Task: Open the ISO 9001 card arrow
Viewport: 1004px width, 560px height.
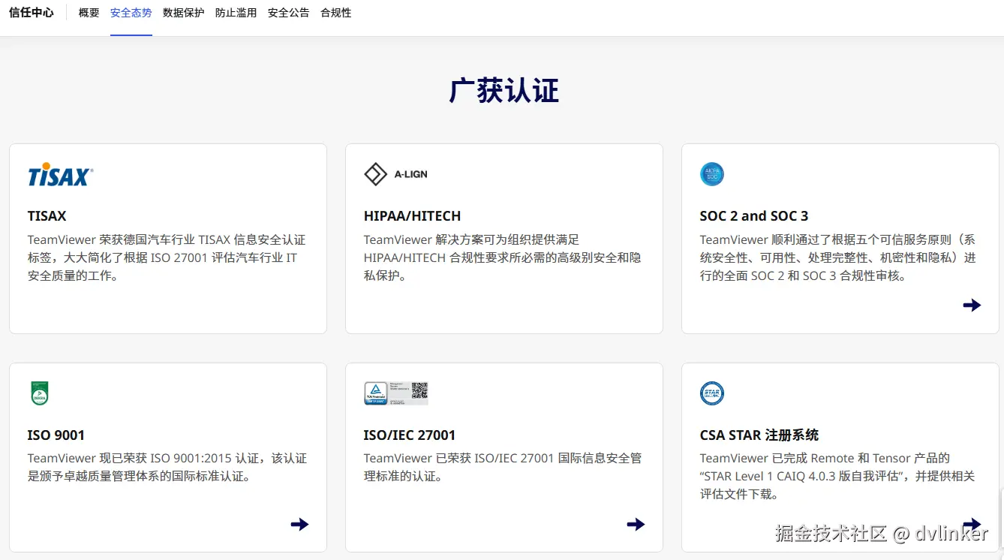Action: click(299, 524)
